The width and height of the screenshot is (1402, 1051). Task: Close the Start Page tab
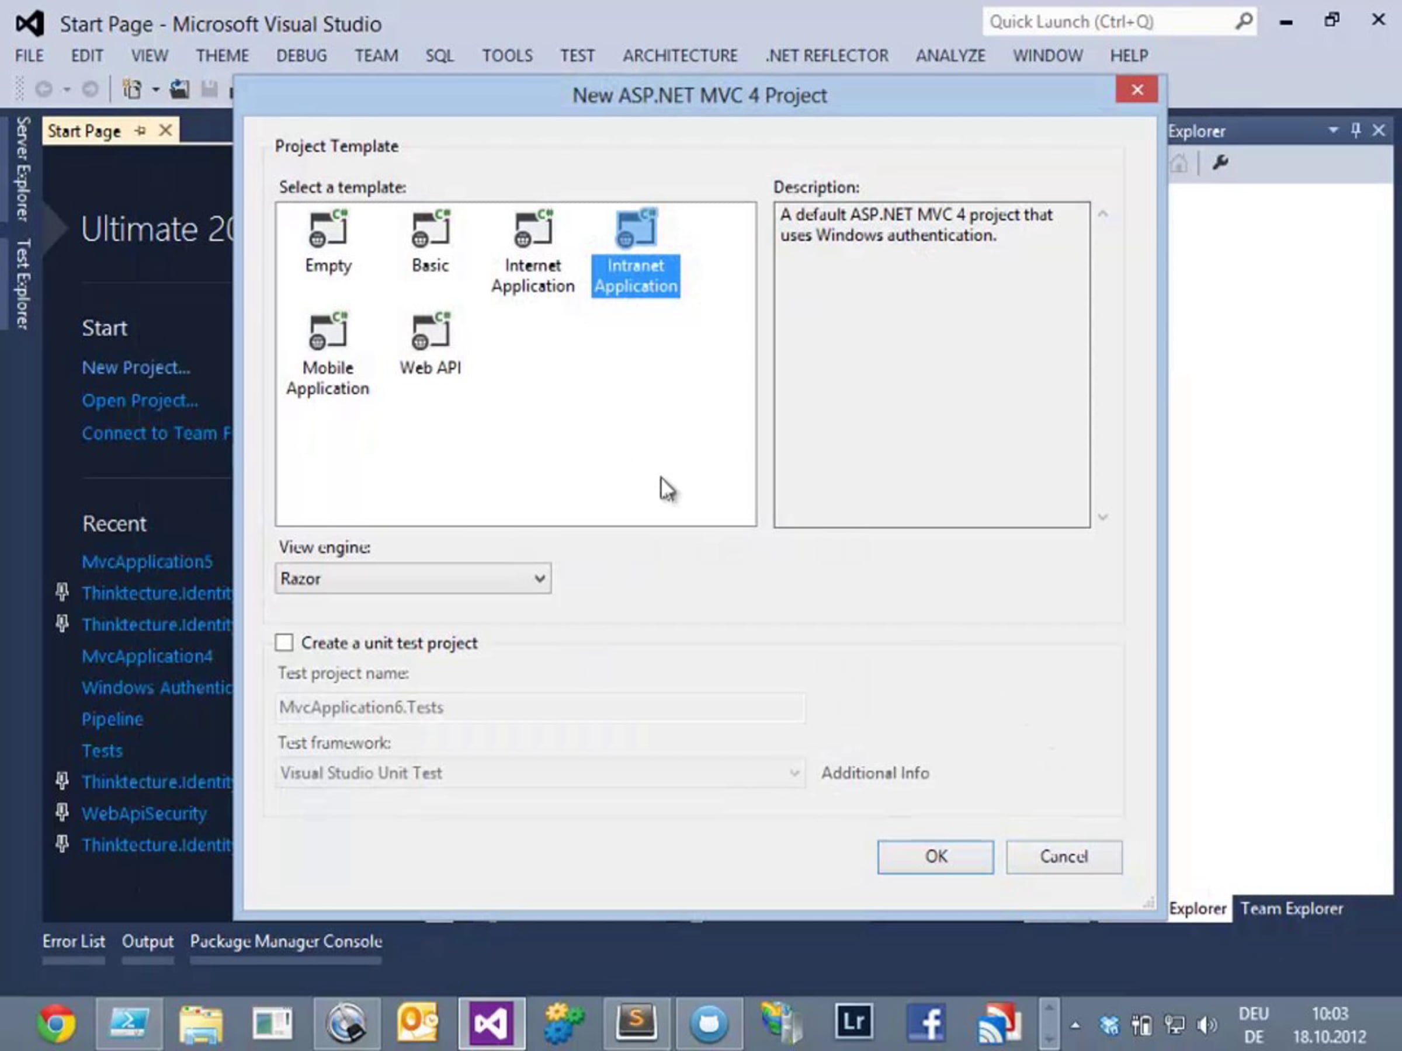pos(165,131)
